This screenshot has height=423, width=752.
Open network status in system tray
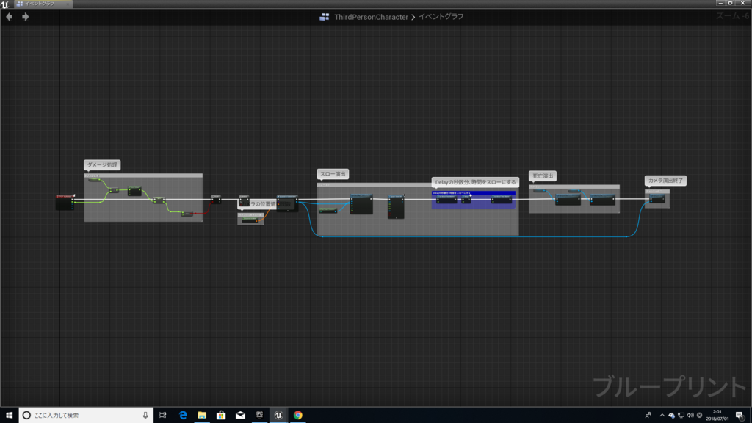point(681,416)
